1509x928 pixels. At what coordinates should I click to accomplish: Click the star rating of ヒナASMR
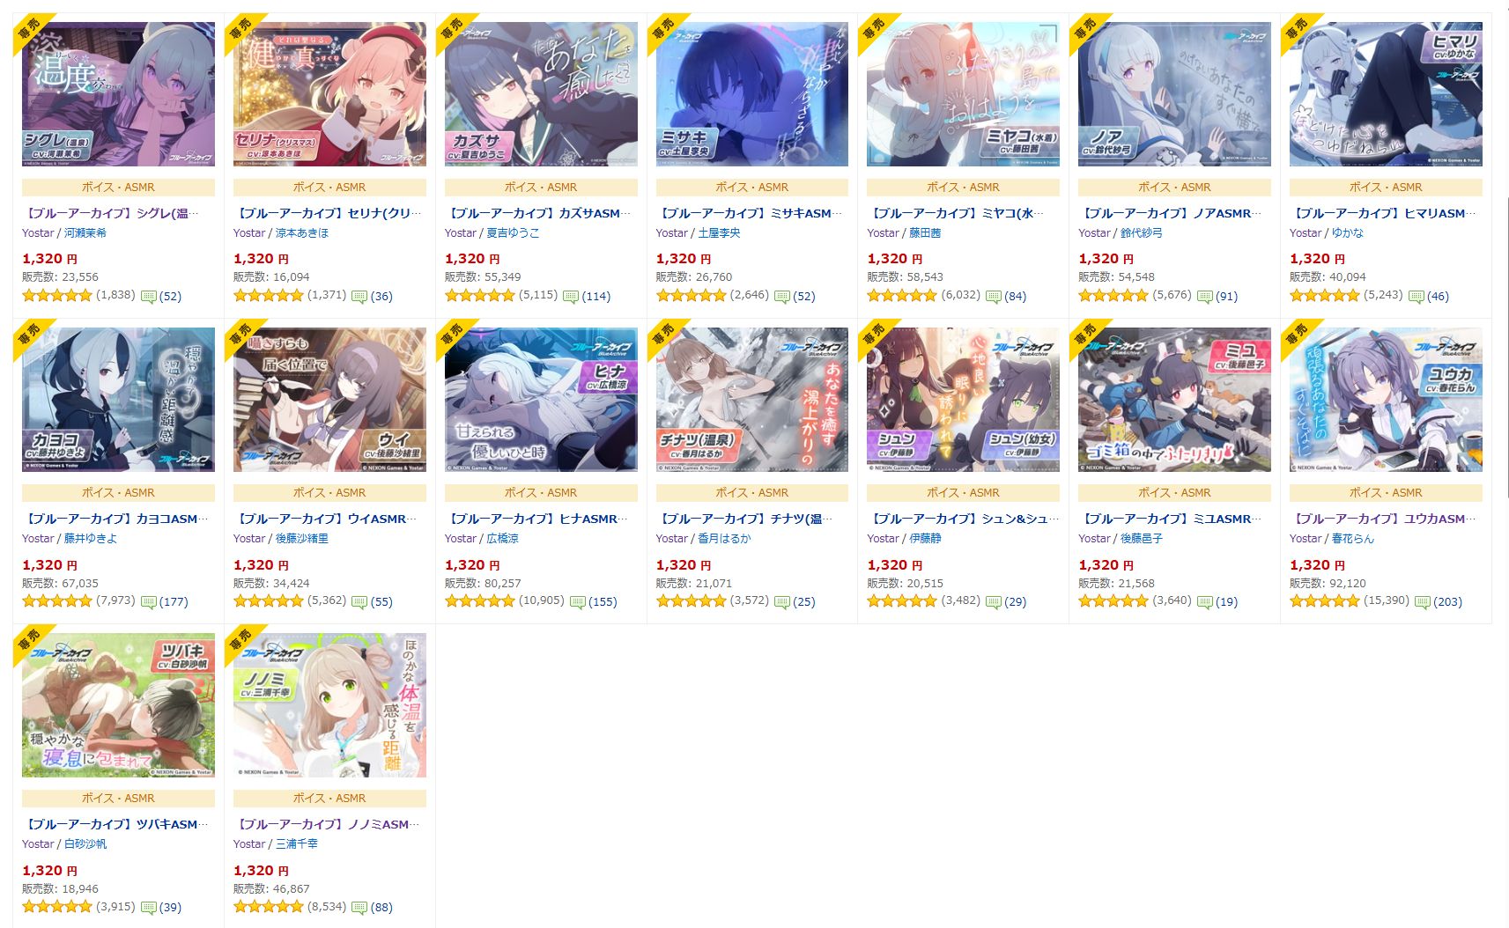(x=479, y=601)
